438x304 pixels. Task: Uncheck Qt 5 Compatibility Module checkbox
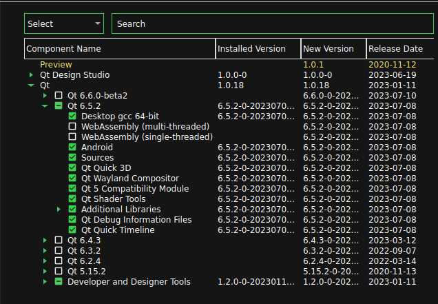[72, 188]
